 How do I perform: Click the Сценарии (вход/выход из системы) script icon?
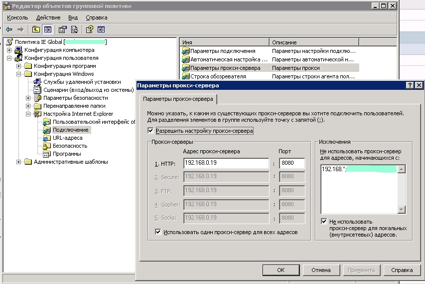[37, 90]
